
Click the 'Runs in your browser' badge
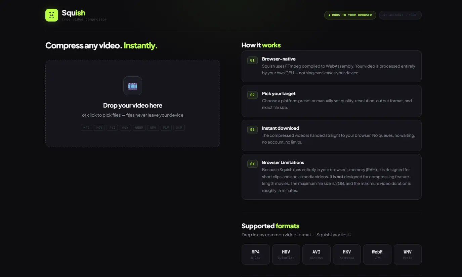[x=350, y=15]
